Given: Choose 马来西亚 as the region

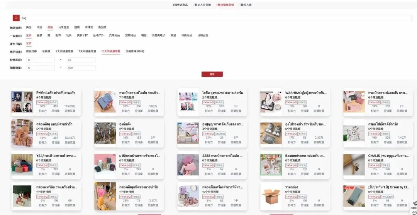Looking at the screenshot, I should pyautogui.click(x=63, y=27).
